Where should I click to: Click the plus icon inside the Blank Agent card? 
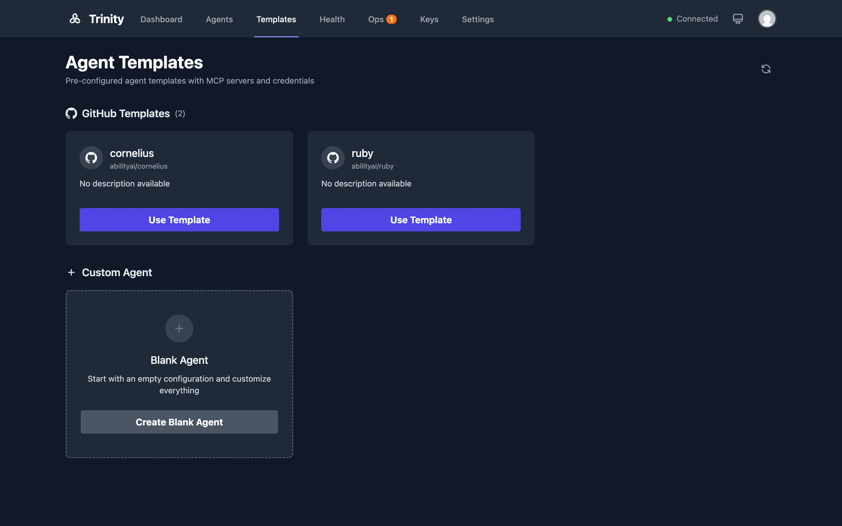tap(179, 328)
